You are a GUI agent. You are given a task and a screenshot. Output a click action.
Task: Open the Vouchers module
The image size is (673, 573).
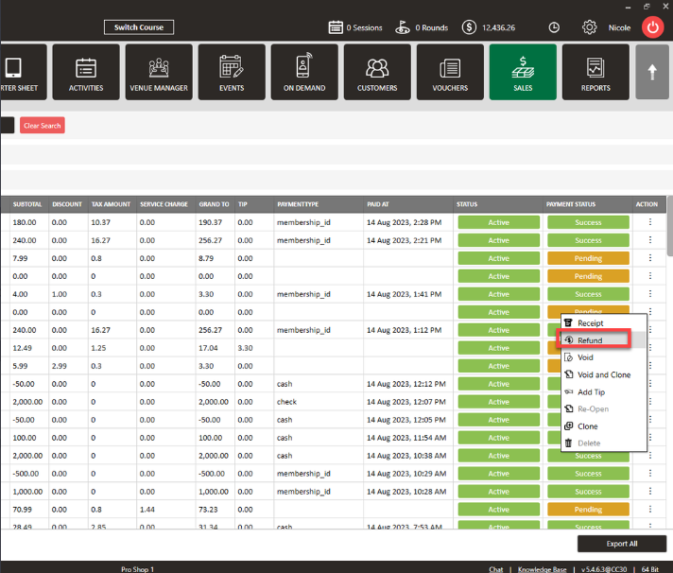450,72
